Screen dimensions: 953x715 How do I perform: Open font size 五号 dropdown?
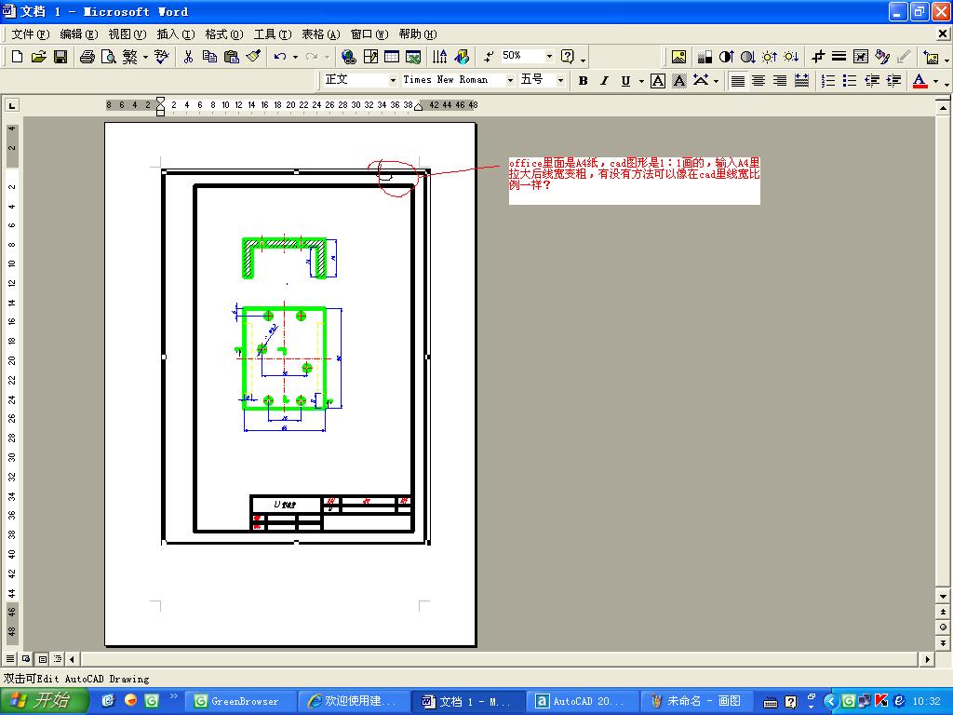click(x=560, y=80)
